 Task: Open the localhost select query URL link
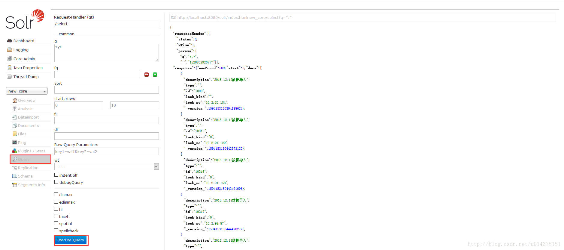235,17
